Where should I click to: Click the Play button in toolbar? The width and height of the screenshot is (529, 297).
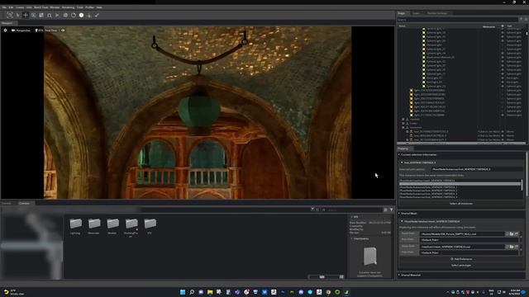tap(57, 15)
